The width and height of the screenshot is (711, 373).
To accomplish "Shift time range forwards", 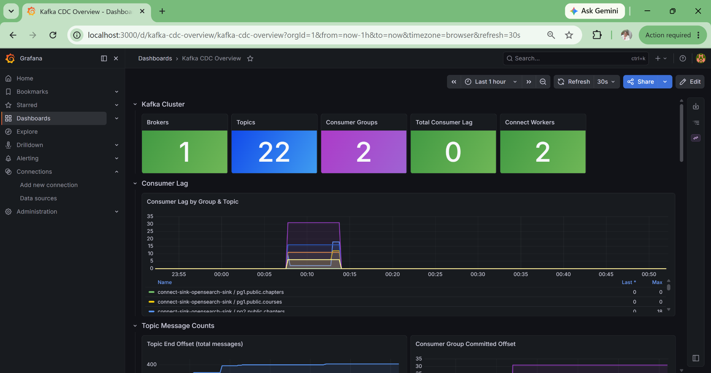I will (x=528, y=82).
